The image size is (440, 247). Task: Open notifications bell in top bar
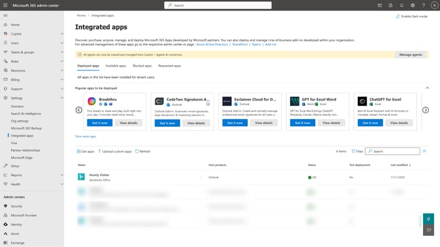401,5
